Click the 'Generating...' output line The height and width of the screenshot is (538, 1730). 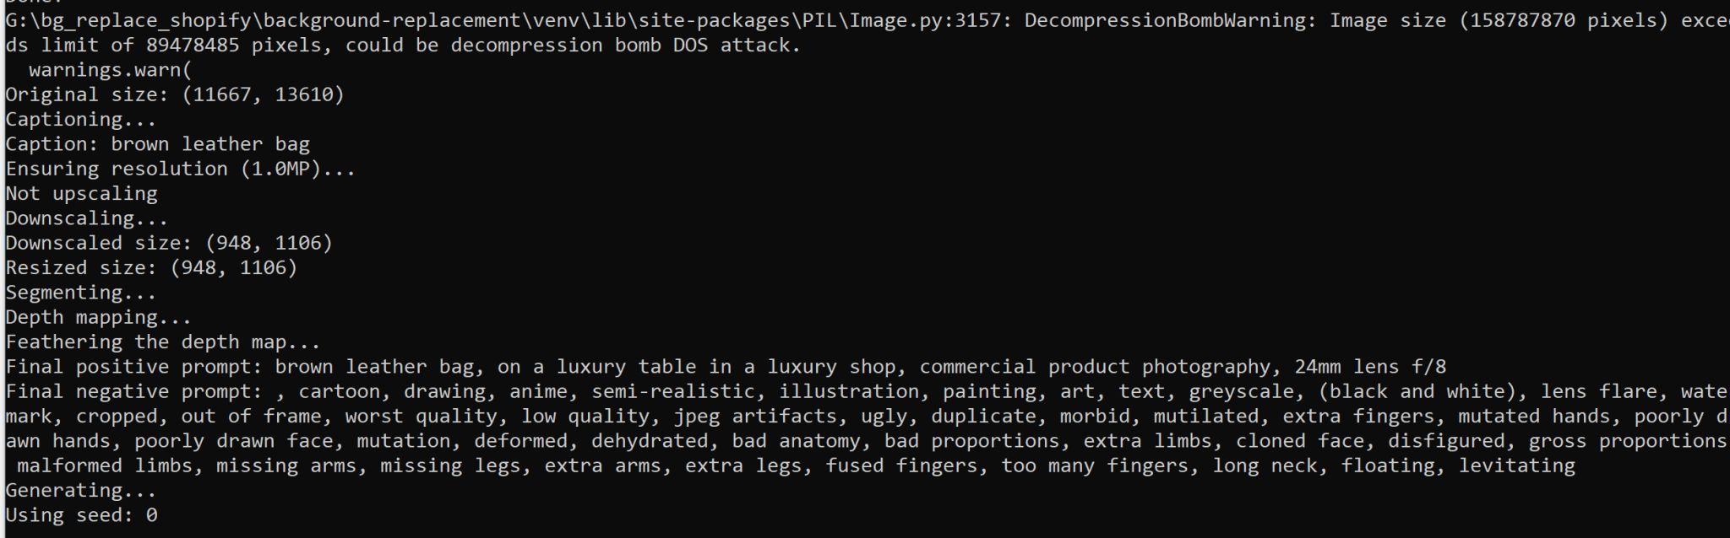pos(81,491)
